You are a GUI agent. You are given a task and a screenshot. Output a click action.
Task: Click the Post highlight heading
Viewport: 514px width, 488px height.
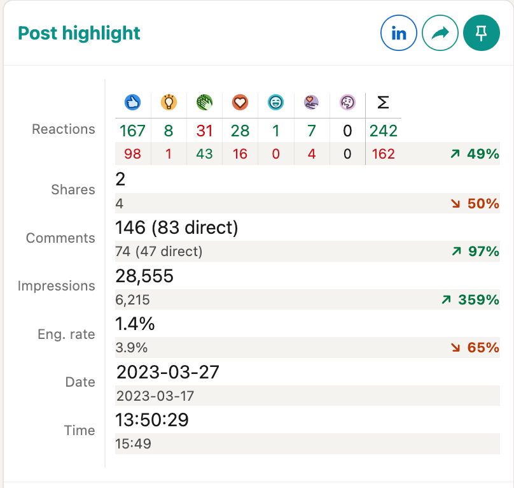point(79,34)
